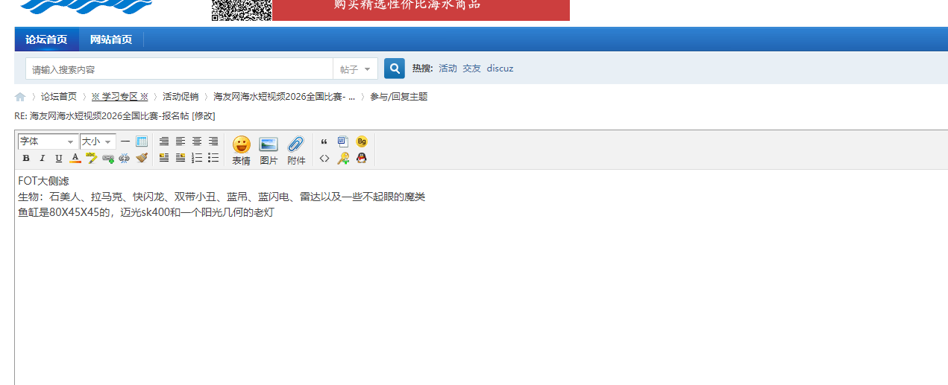The image size is (948, 385).
Task: Open the 表情 emoticon picker
Action: (x=241, y=150)
